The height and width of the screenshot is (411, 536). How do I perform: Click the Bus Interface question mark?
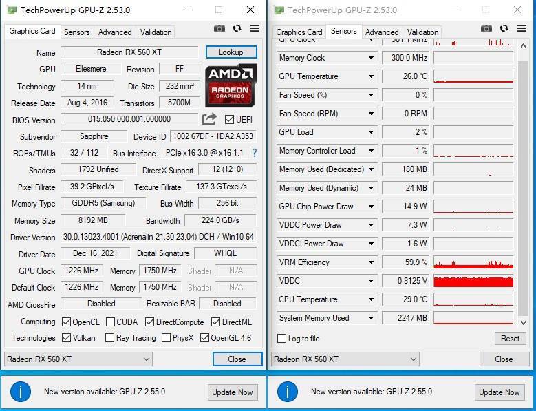coord(255,153)
